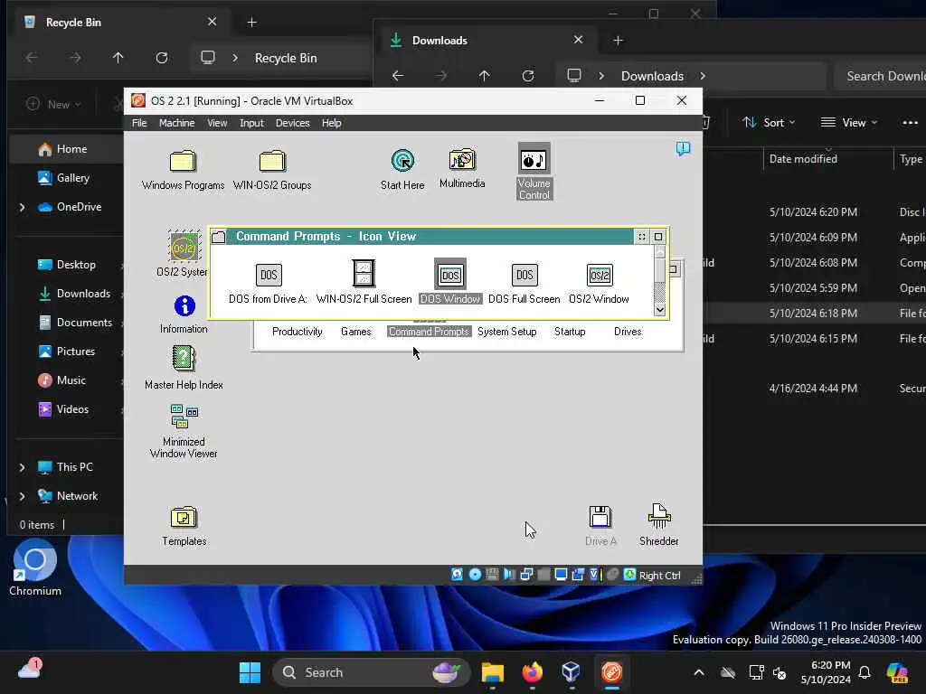Select the System Setup folder label
Image resolution: width=926 pixels, height=694 pixels.
pyautogui.click(x=507, y=332)
